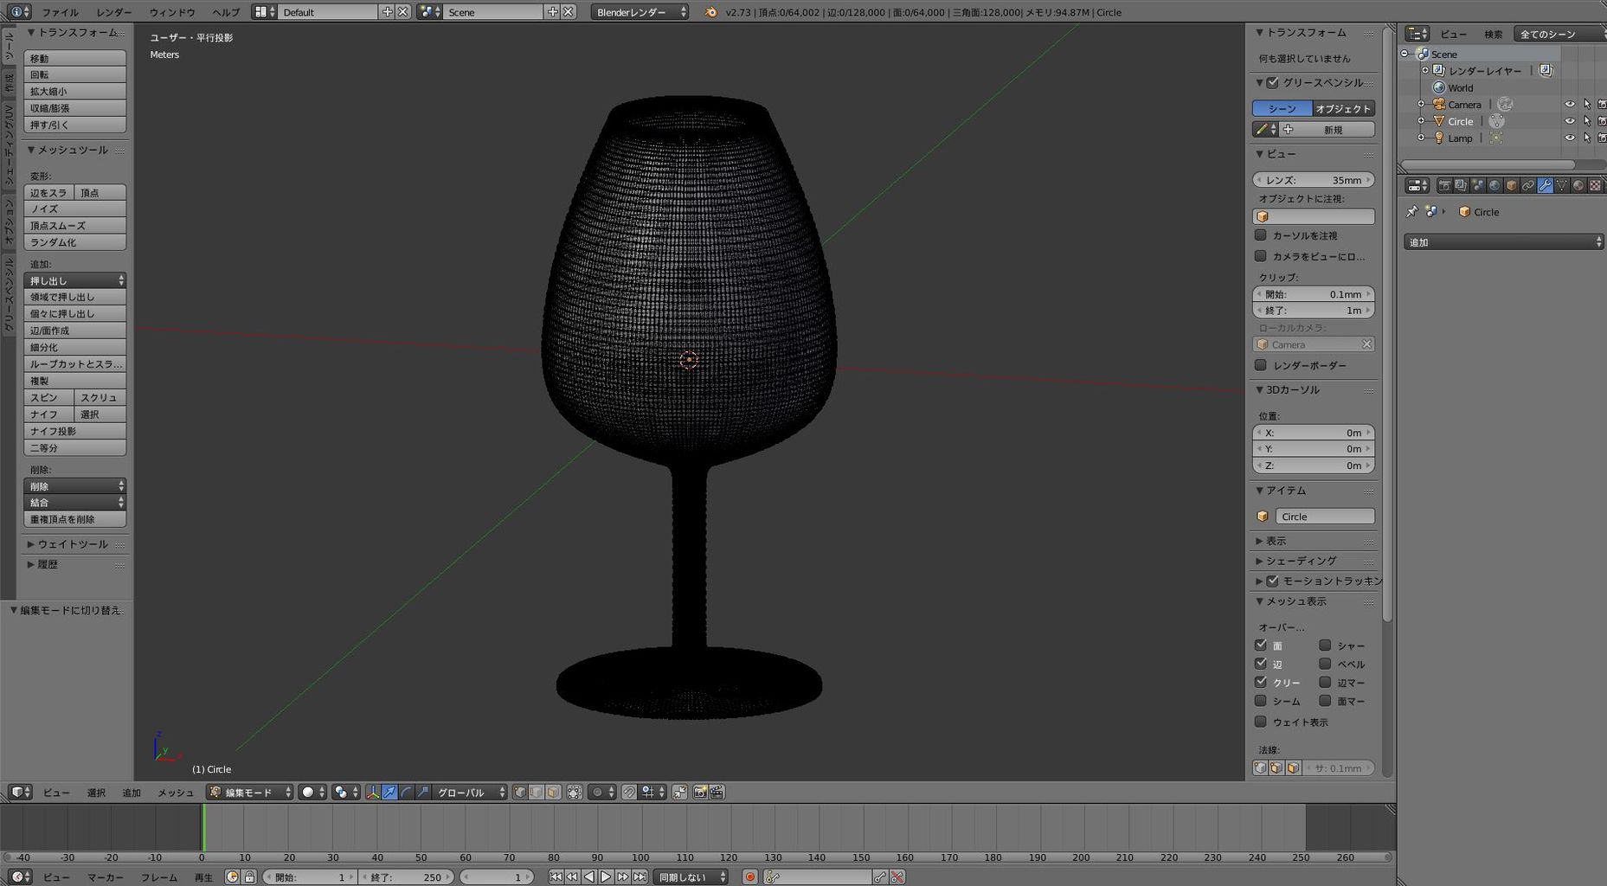Open the Render Layers properties tab icon
Image resolution: width=1607 pixels, height=886 pixels.
click(1461, 185)
